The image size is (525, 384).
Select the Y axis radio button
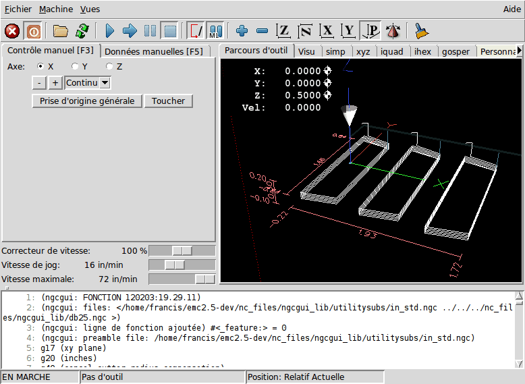[76, 66]
